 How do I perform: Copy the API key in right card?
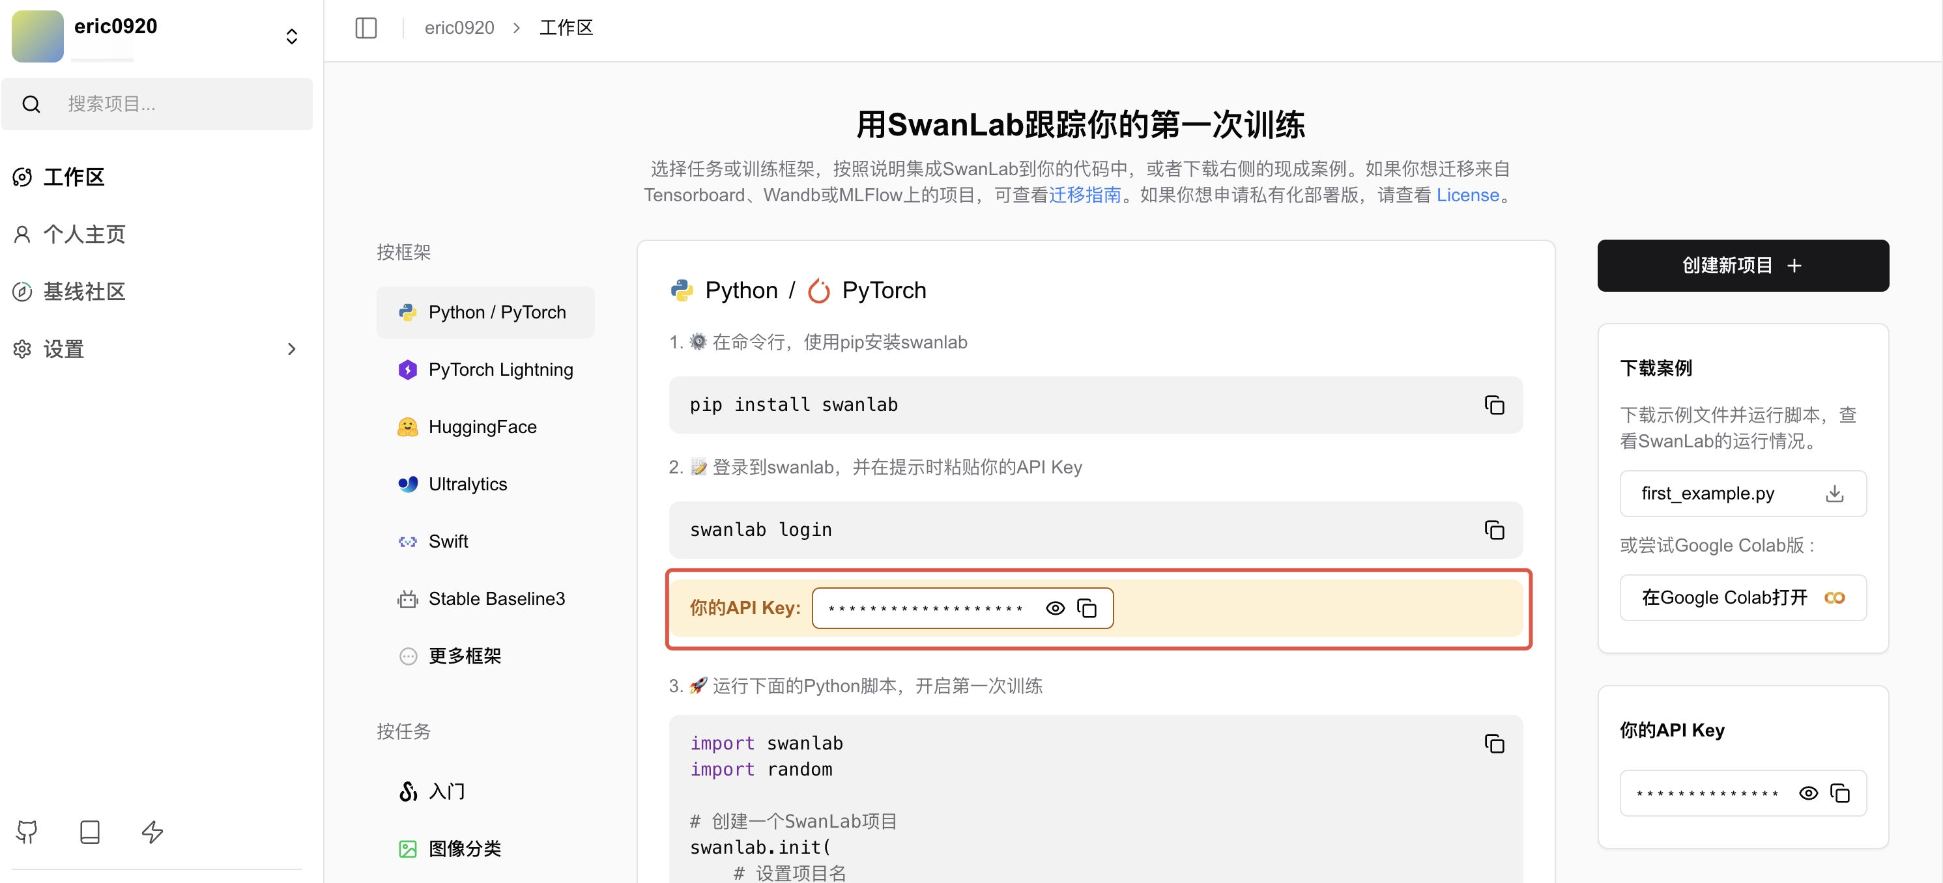tap(1841, 793)
